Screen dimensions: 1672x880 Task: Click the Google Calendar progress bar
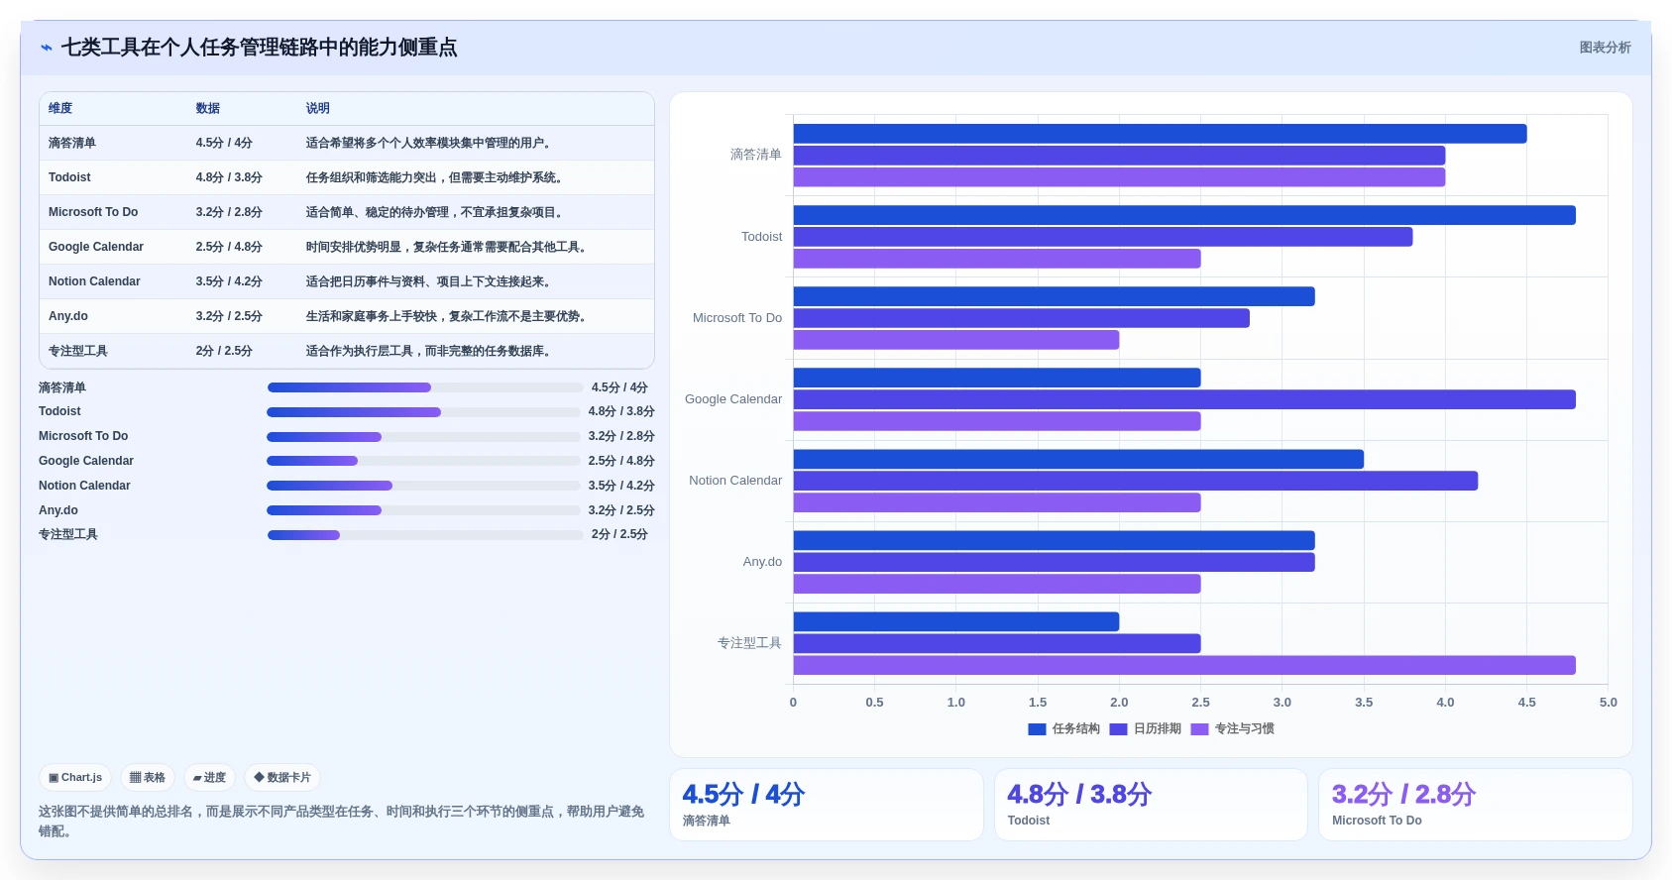coord(423,461)
